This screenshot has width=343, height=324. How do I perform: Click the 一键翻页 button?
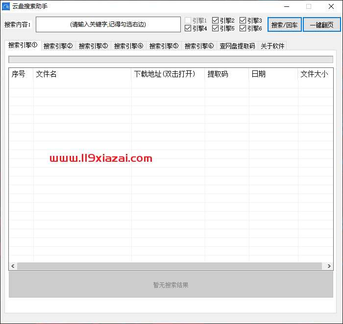(x=322, y=24)
